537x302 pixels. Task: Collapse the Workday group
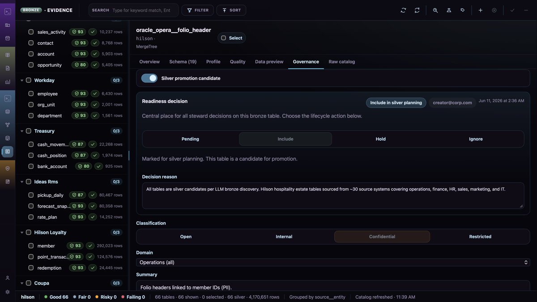pyautogui.click(x=22, y=81)
